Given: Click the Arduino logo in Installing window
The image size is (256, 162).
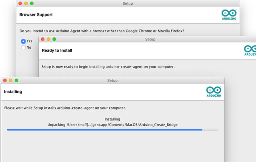Looking at the screenshot, I should (x=214, y=91).
